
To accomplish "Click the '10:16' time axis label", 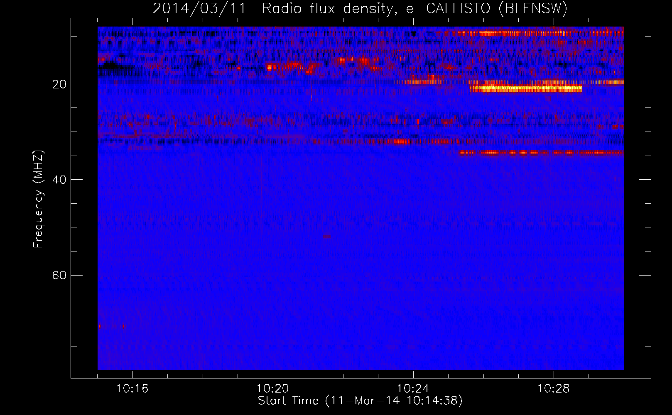I will 132,389.
